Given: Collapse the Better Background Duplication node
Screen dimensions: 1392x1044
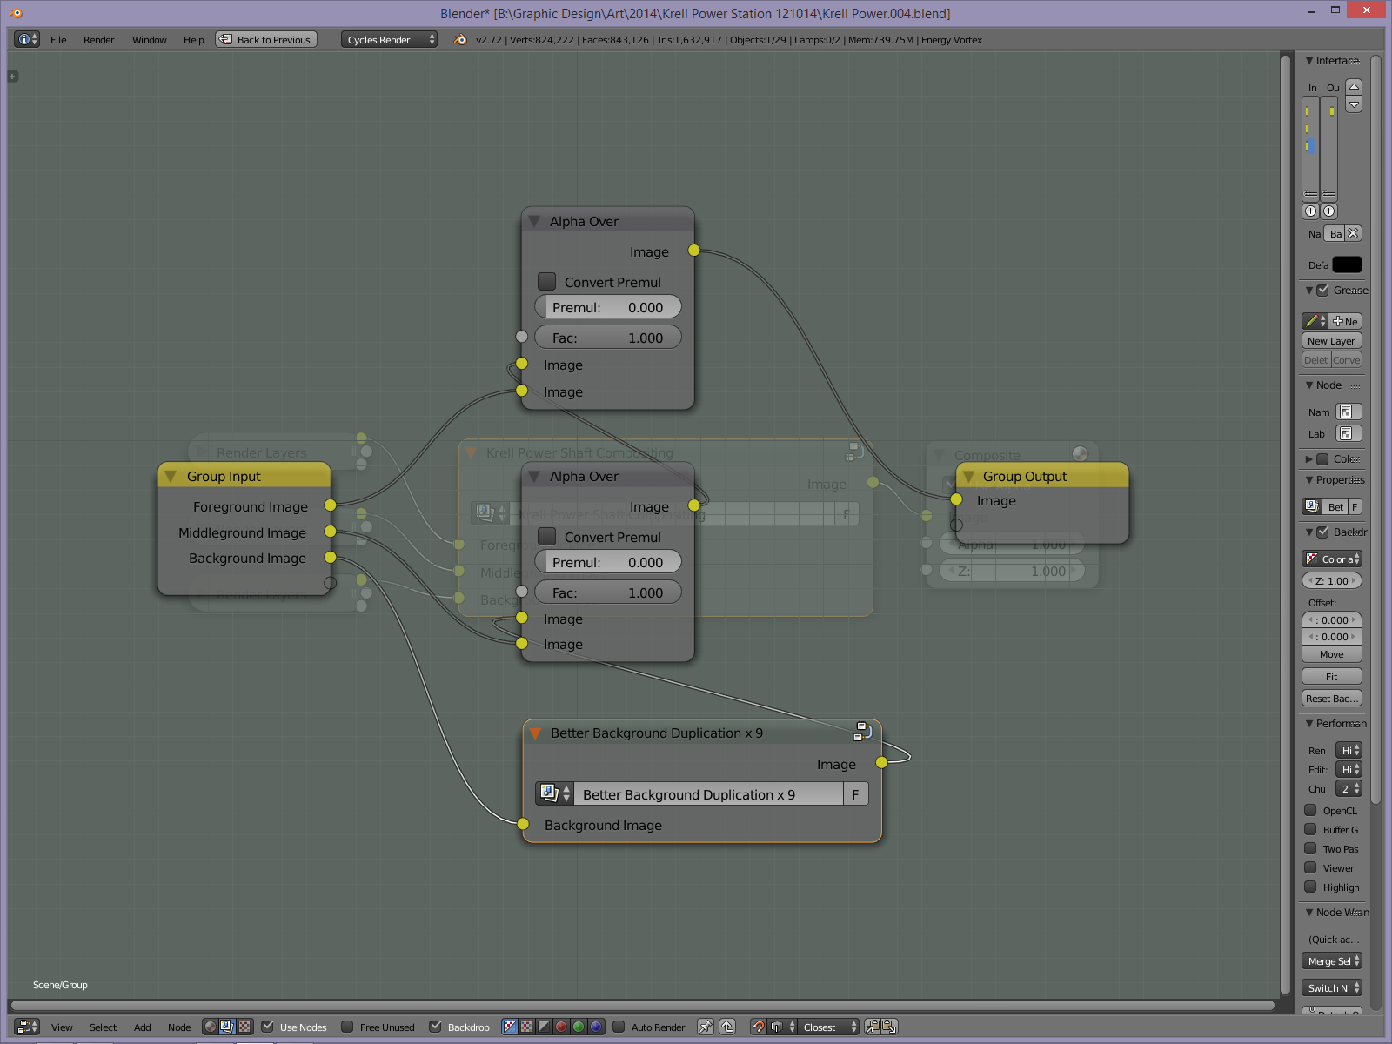Looking at the screenshot, I should click(x=535, y=733).
